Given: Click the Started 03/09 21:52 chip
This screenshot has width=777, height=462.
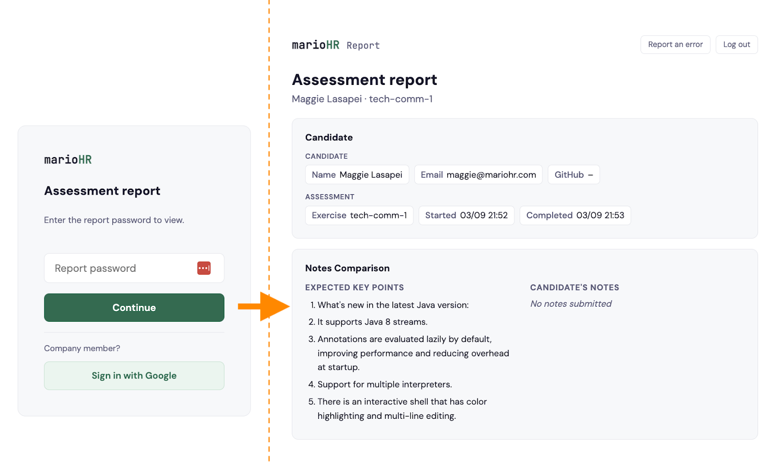Looking at the screenshot, I should tap(466, 215).
